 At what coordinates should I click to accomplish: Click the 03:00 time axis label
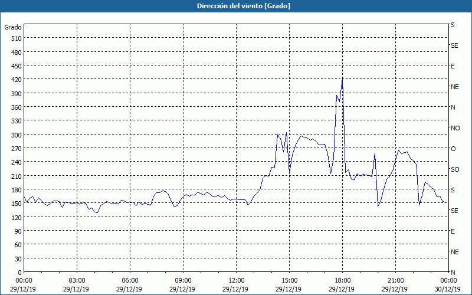click(x=77, y=280)
